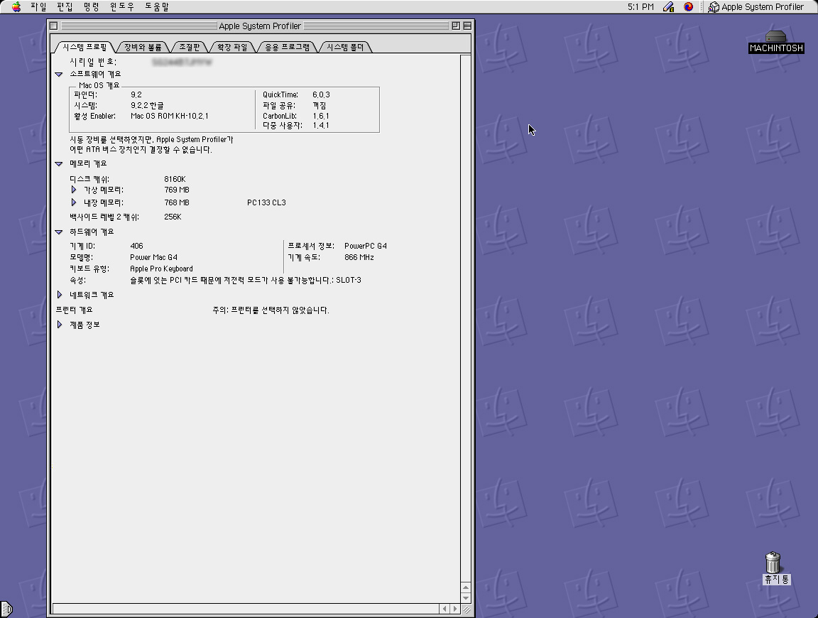Collapse the 소프트웨어 개요 section
The height and width of the screenshot is (618, 818).
click(59, 74)
